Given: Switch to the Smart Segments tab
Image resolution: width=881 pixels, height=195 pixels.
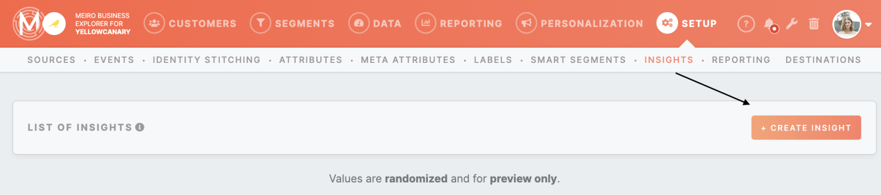Looking at the screenshot, I should (578, 60).
